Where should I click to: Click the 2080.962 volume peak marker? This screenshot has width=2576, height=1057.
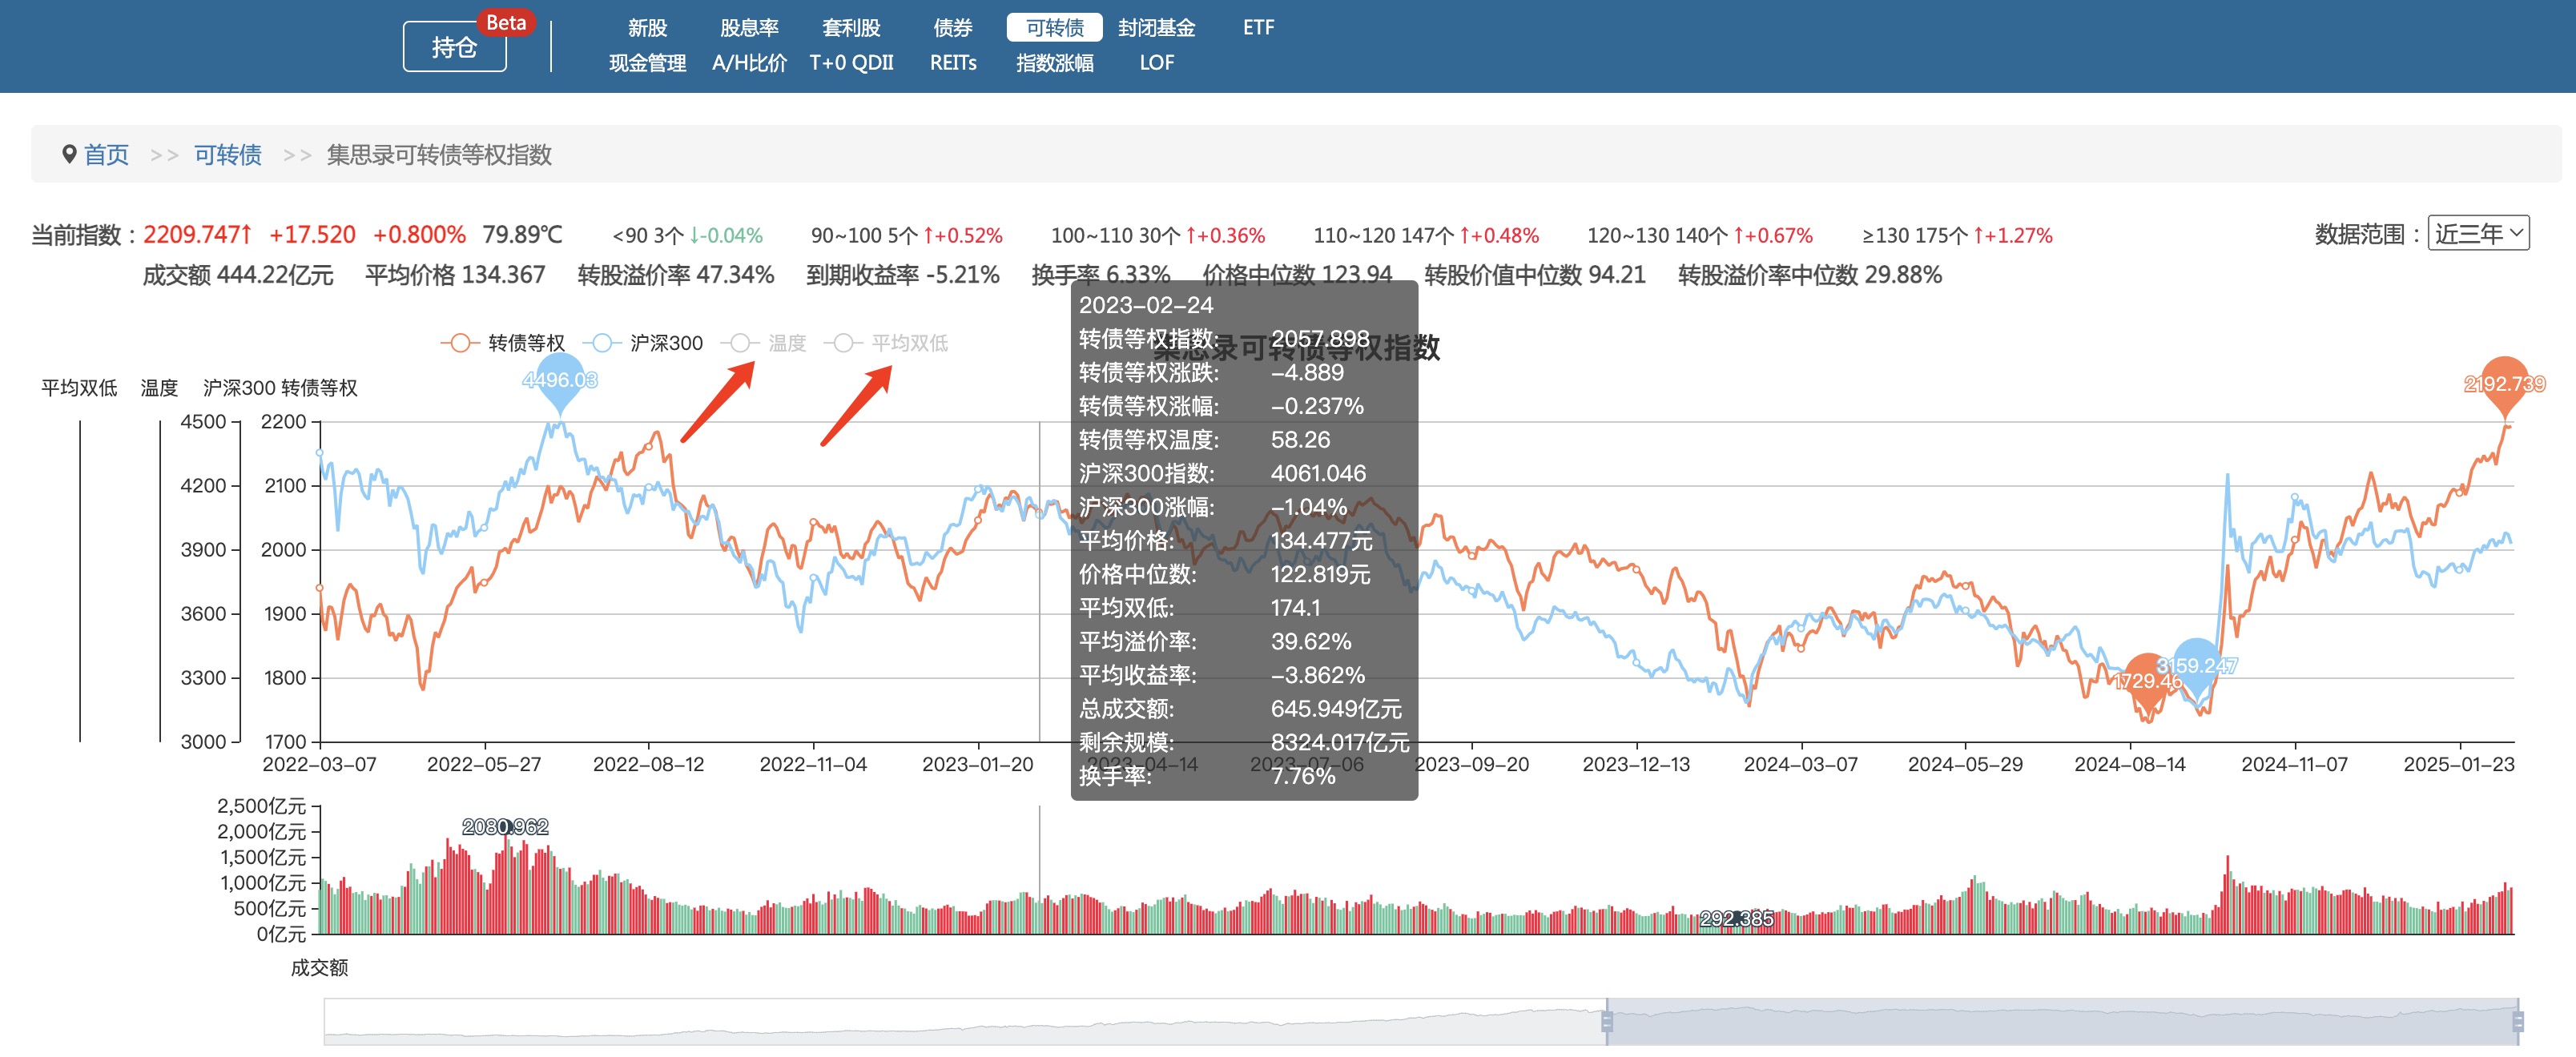click(x=505, y=827)
